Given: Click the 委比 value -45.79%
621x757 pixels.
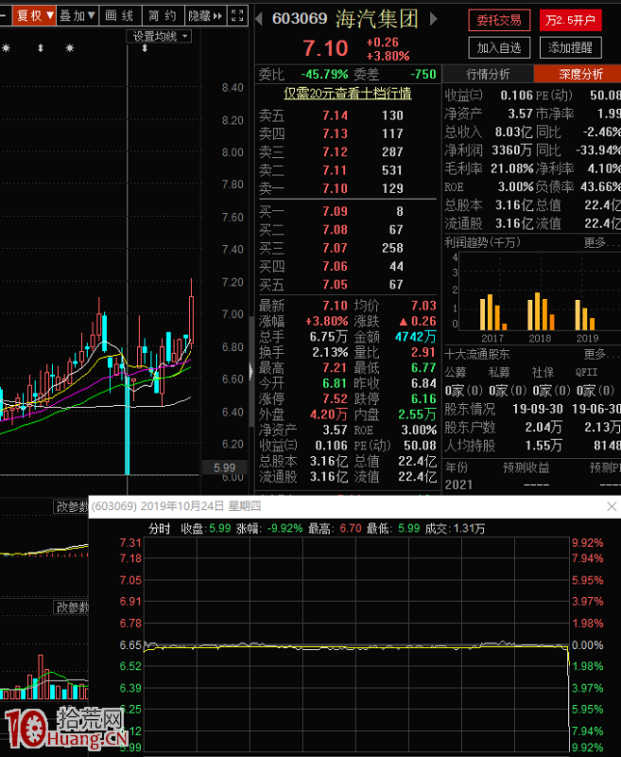Looking at the screenshot, I should pos(324,75).
